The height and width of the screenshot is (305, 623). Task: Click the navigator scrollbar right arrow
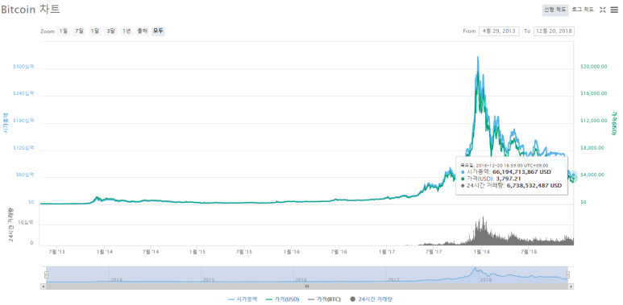tap(571, 286)
